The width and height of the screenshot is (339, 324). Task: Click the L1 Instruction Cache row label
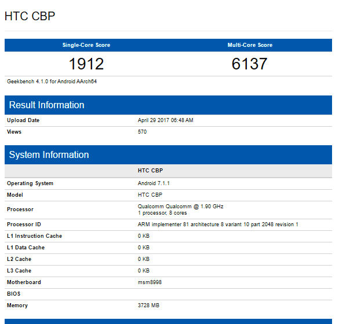pos(34,236)
